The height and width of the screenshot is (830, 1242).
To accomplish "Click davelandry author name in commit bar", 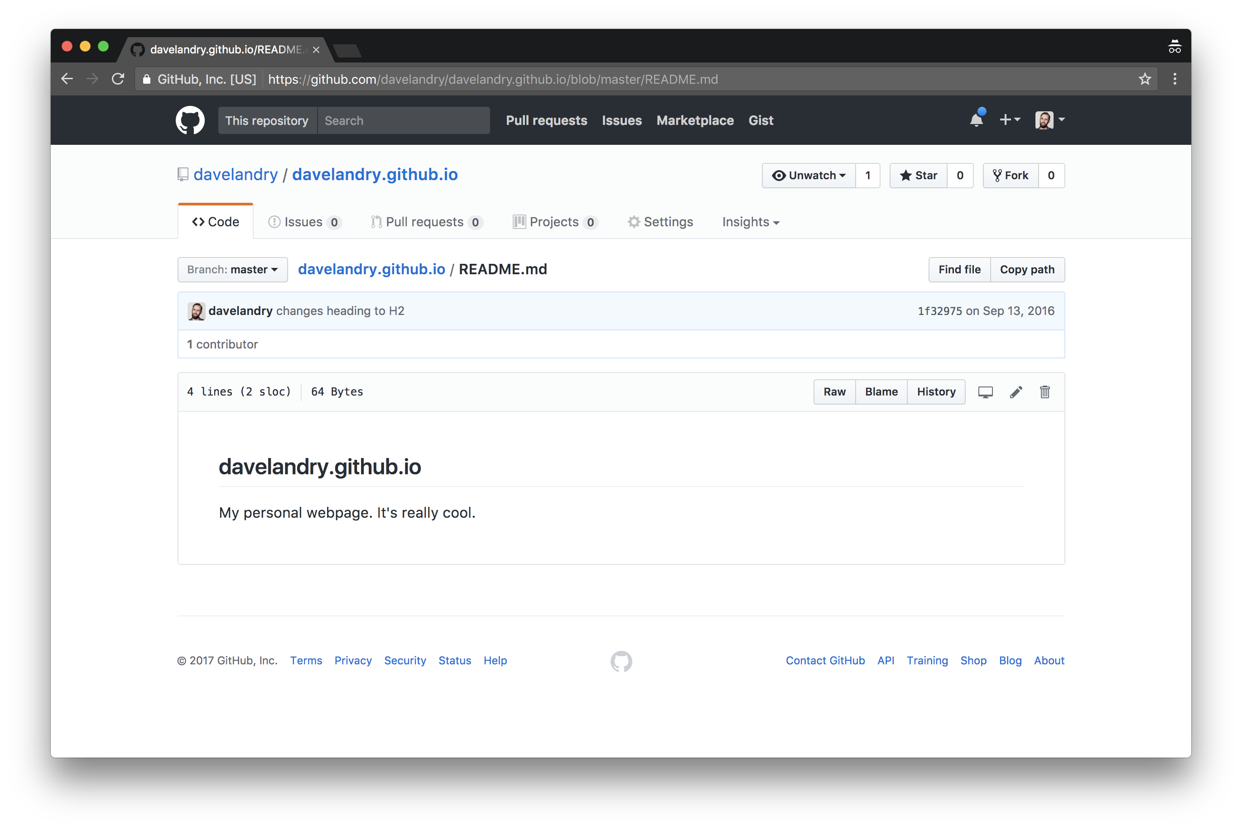I will click(x=241, y=311).
